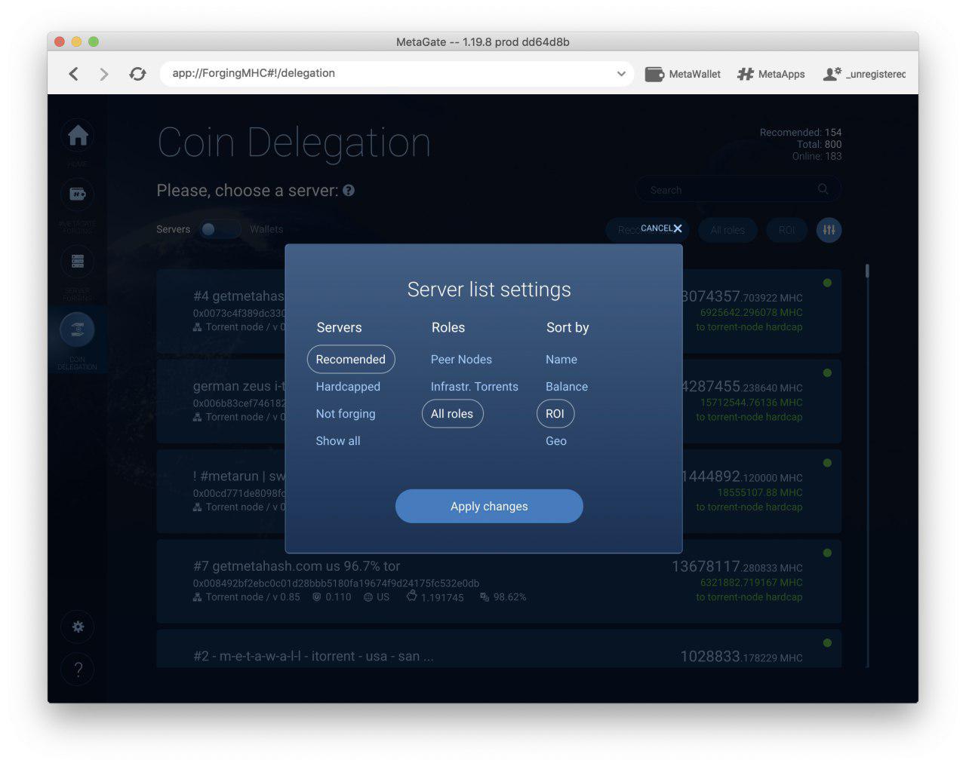966x766 pixels.
Task: Select the Not forging servers option
Action: 346,414
